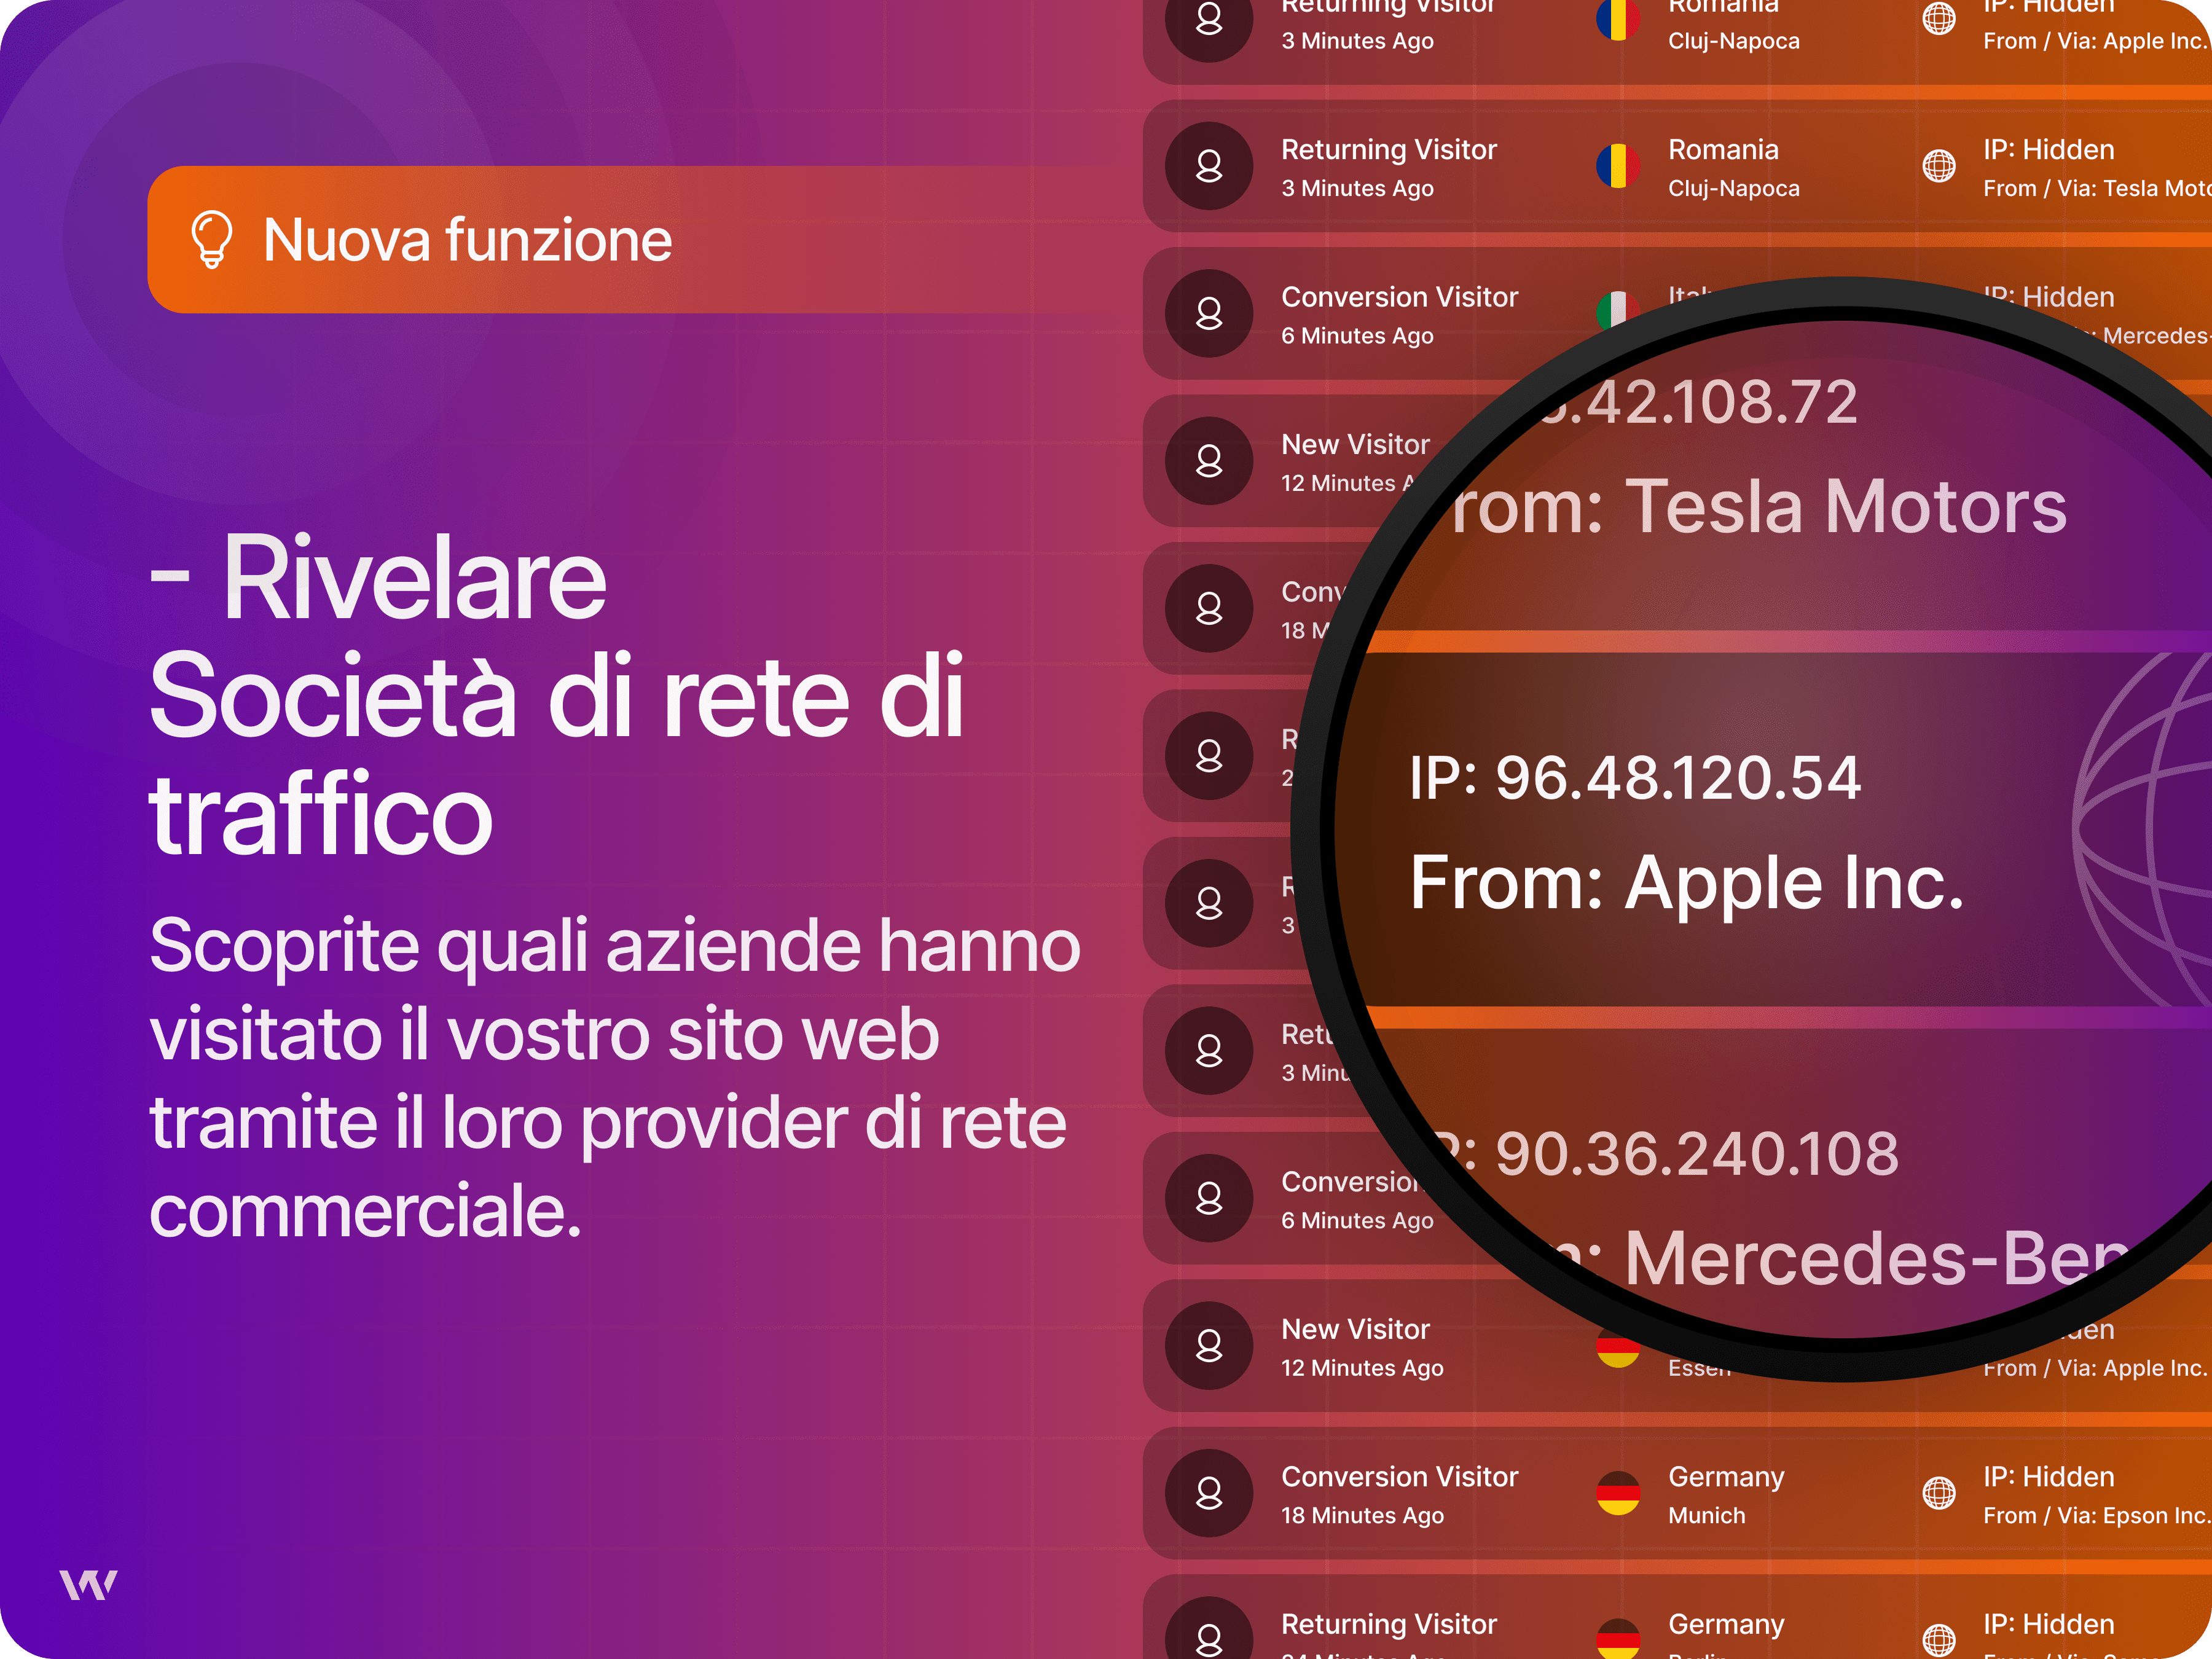Click the Tesla Motors text in the magnifier
This screenshot has width=2212, height=1659.
[x=1845, y=507]
